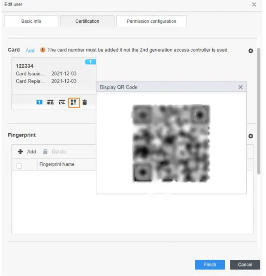Click the displayed QR code image
The width and height of the screenshot is (266, 276).
tap(171, 143)
